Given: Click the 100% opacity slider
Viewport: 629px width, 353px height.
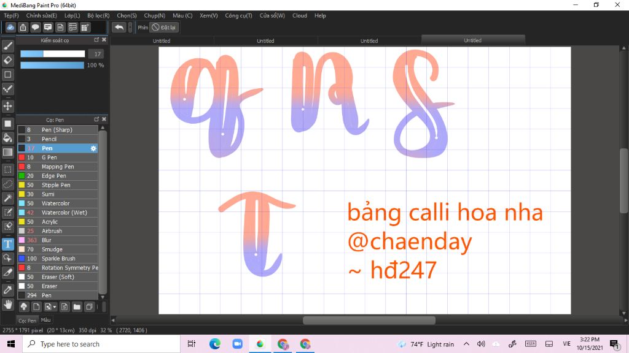Looking at the screenshot, I should click(x=52, y=65).
